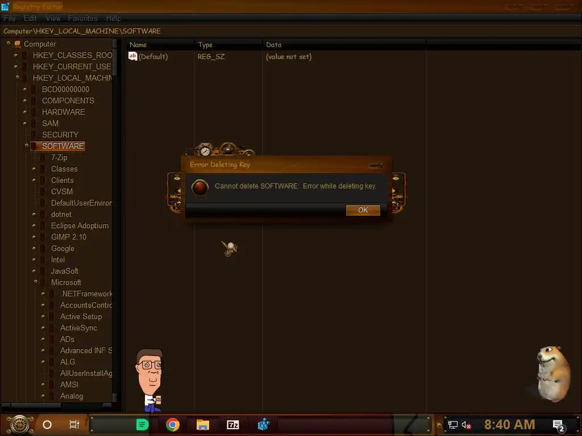Select the AMSI key
Screen dimensions: 582x436
coord(69,384)
